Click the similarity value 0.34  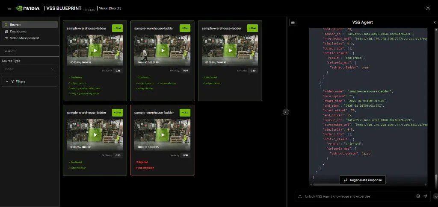tap(186, 71)
